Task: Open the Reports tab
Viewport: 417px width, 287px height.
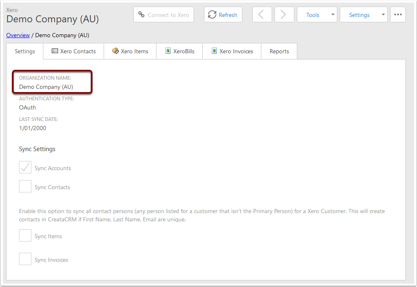Action: tap(279, 51)
